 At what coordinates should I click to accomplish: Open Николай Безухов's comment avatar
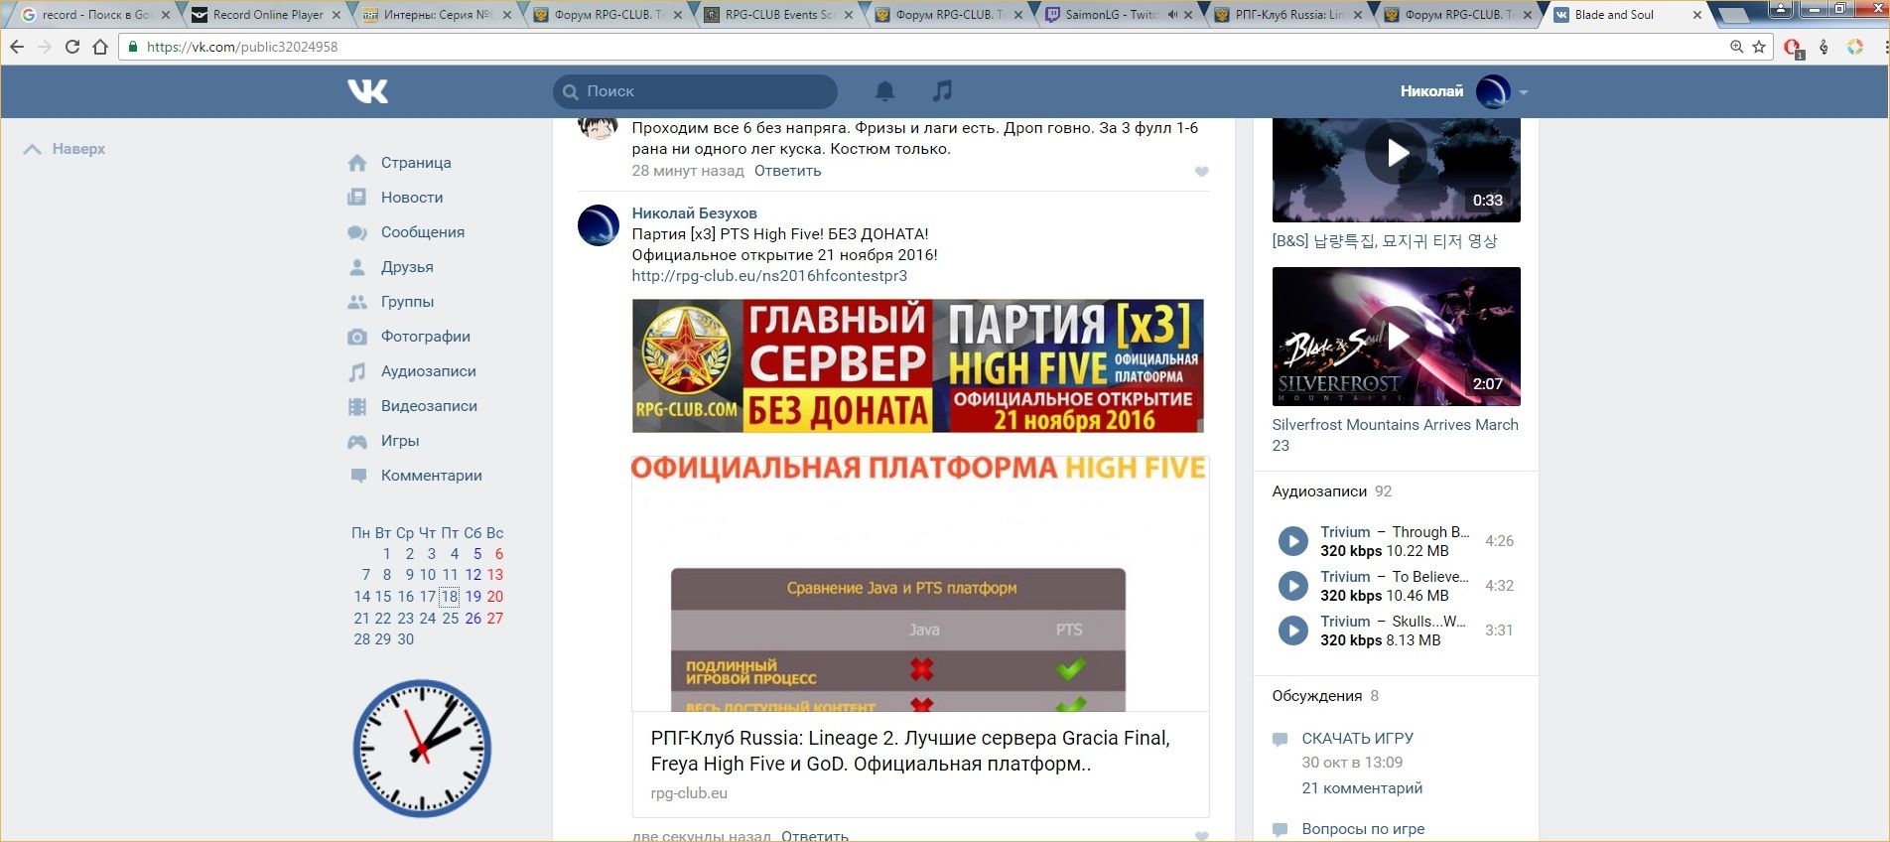click(599, 225)
